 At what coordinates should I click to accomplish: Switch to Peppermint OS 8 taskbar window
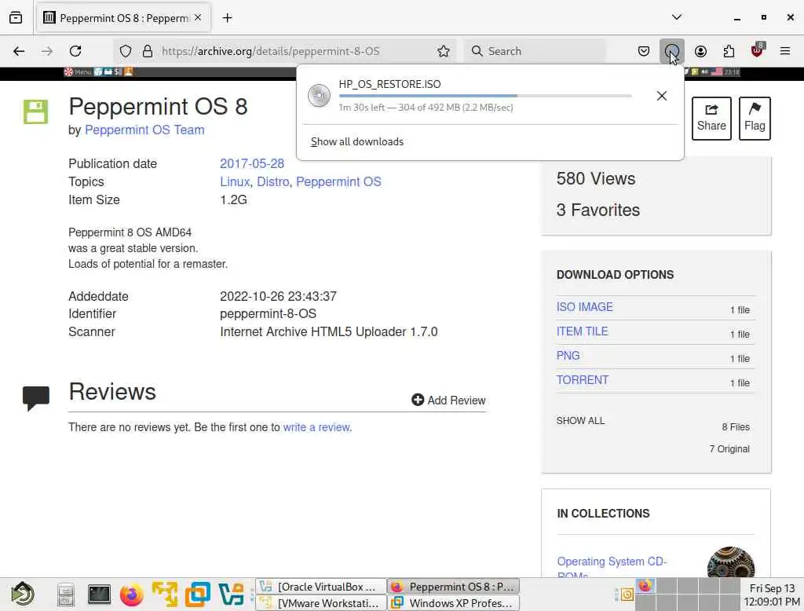point(454,587)
